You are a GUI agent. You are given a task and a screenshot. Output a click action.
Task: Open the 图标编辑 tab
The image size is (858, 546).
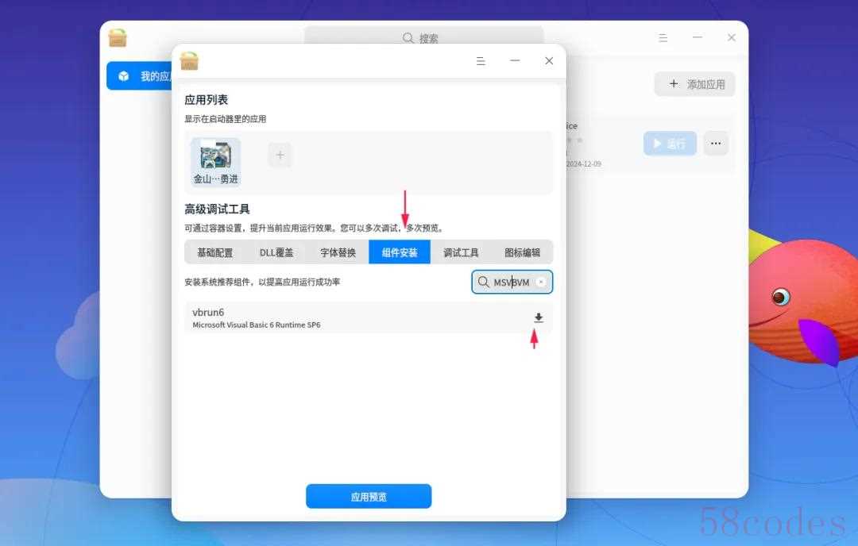(522, 252)
